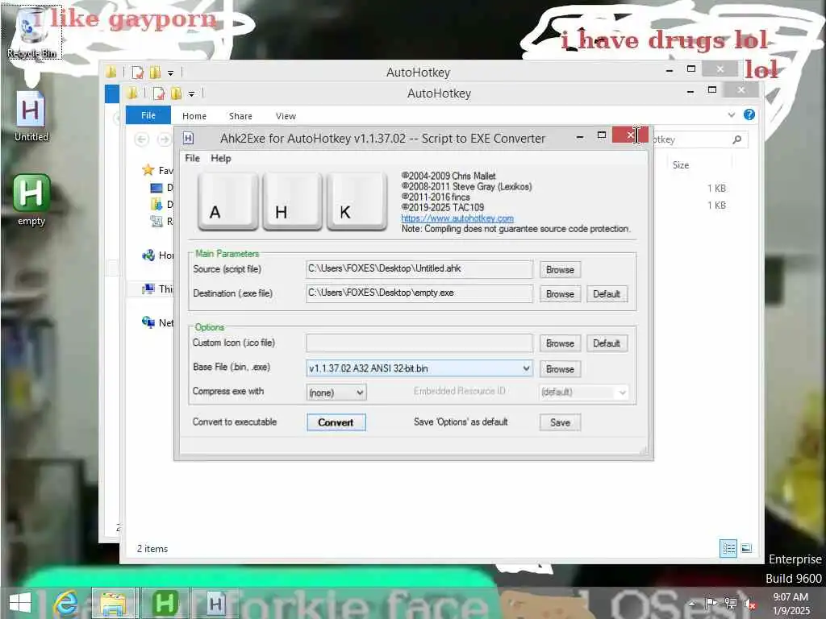This screenshot has height=619, width=826.
Task: Open the Base File dropdown
Action: [526, 368]
